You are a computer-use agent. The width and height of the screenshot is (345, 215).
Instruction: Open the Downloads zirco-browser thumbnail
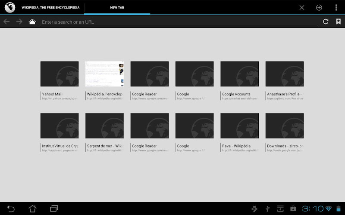pos(285,126)
